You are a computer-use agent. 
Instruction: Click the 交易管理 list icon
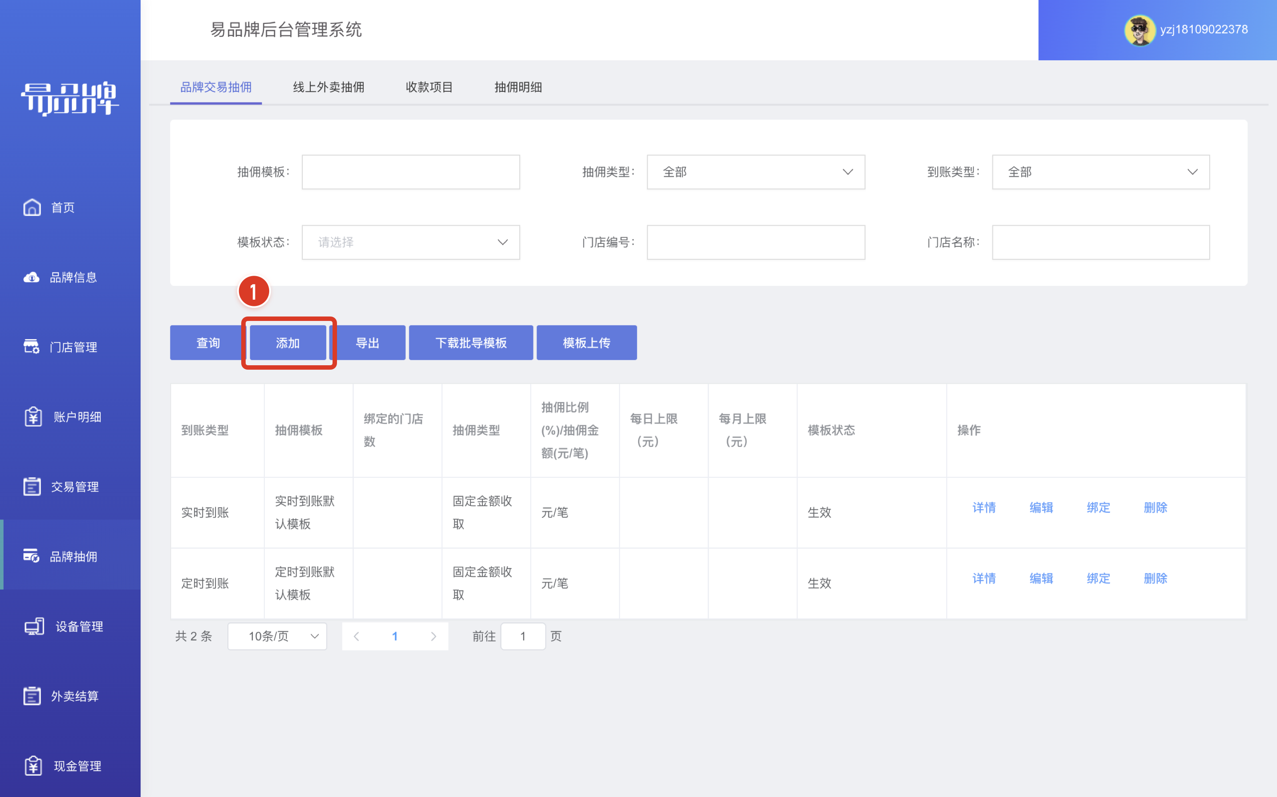click(31, 487)
